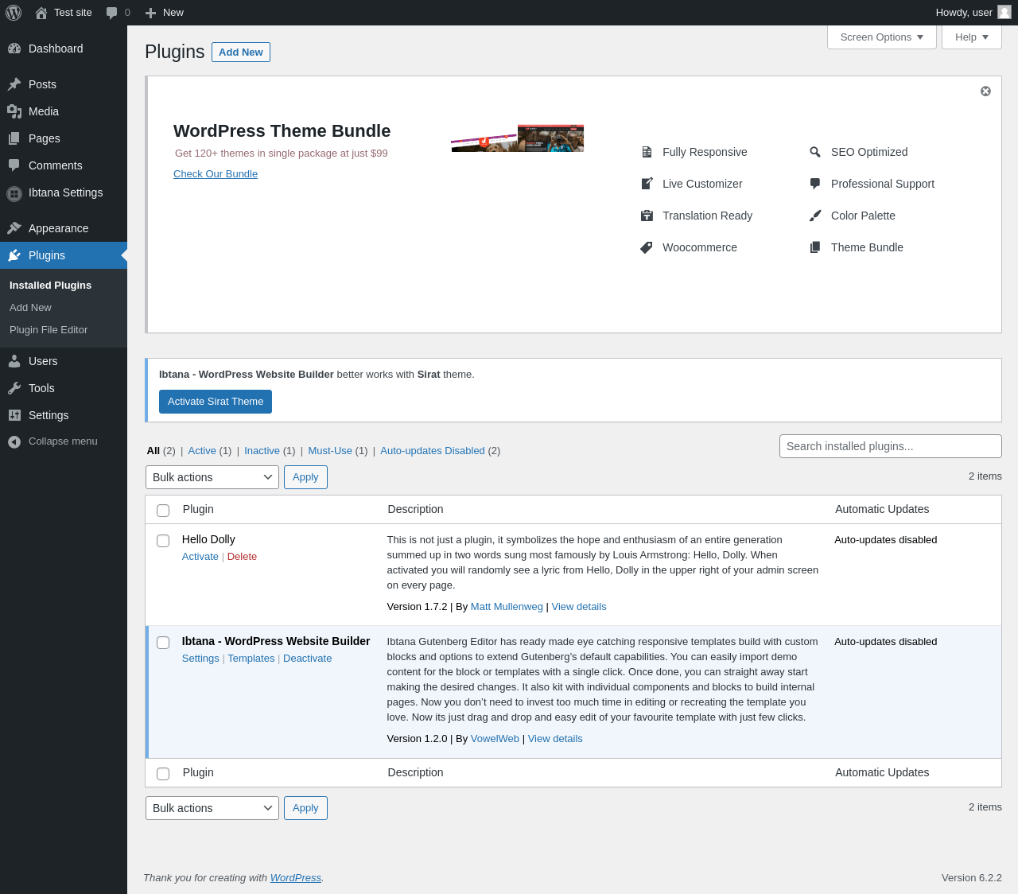
Task: Click the Users person icon
Action: tap(14, 361)
